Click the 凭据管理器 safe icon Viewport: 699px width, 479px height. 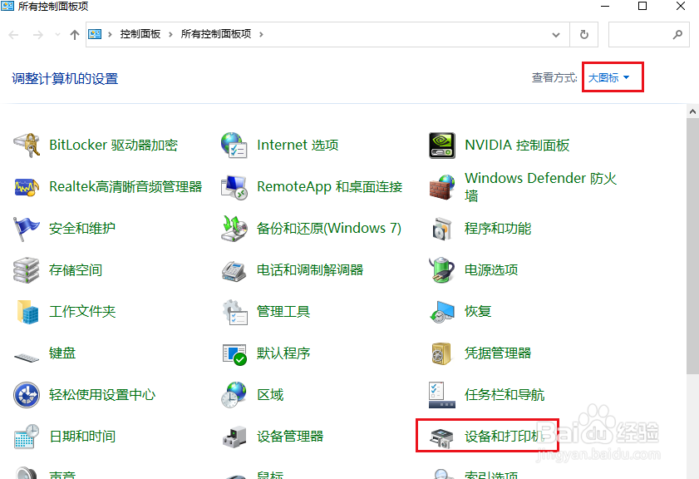pos(441,353)
